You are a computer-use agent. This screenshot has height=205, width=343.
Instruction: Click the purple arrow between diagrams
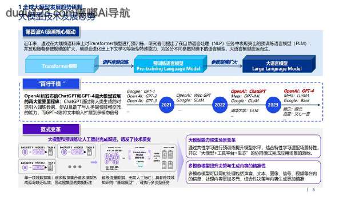[x=94, y=162]
